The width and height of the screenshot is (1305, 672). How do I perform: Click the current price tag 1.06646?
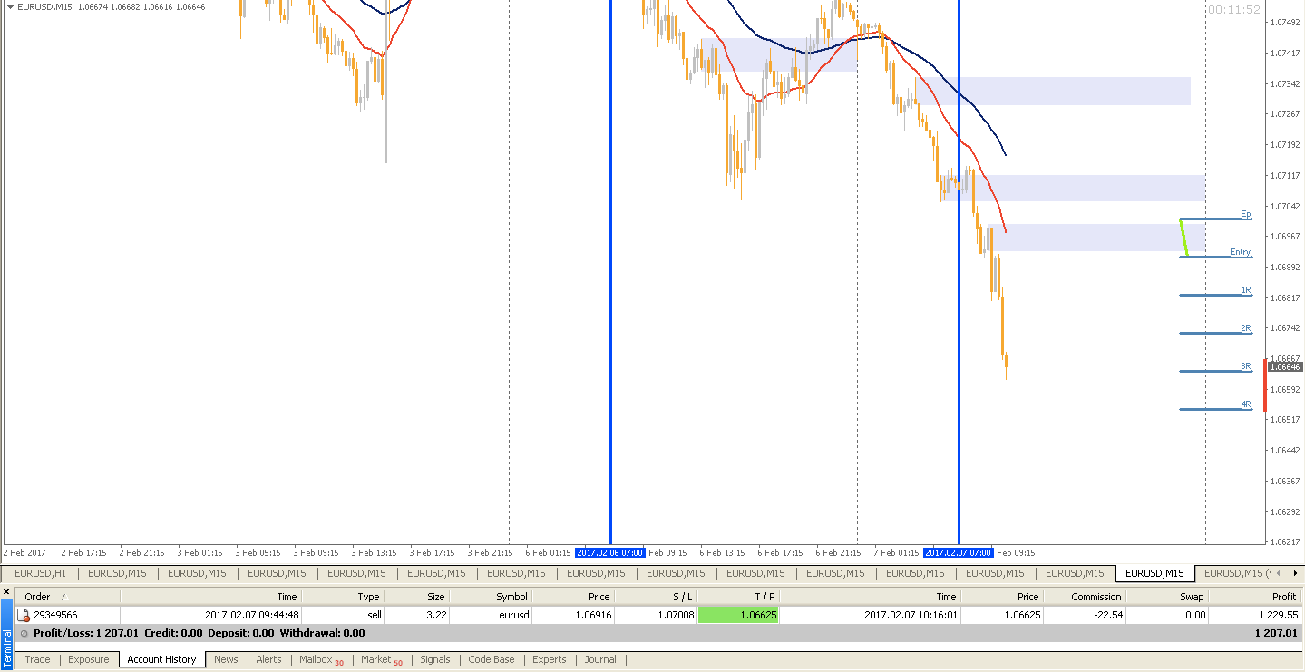[1285, 366]
